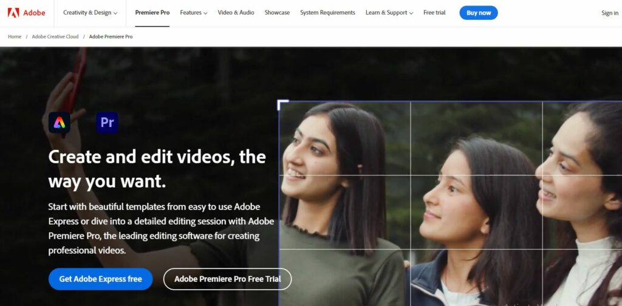Click the Sign in link
Viewport: 622px width, 306px height.
pyautogui.click(x=610, y=13)
